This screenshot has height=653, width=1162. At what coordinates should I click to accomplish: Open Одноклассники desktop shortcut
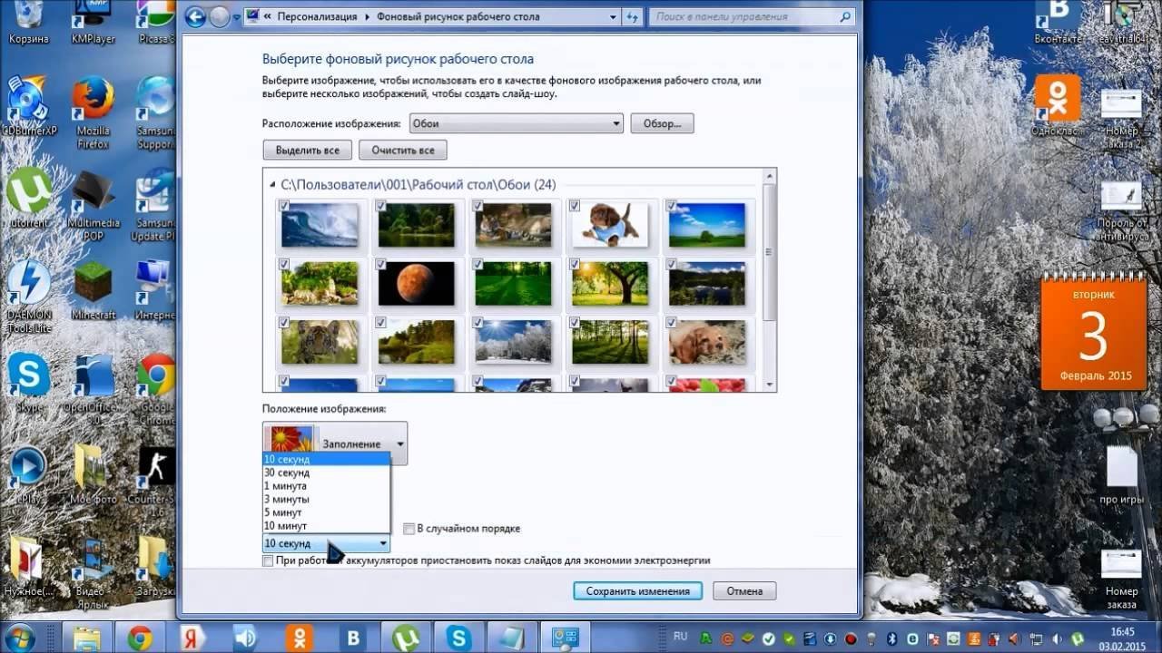(1059, 105)
